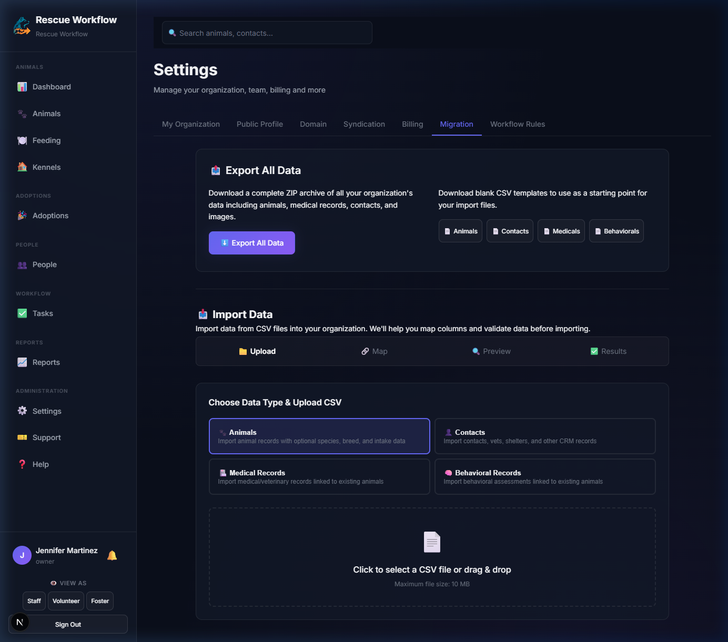The image size is (728, 642).
Task: Choose Contacts as import data type
Action: (544, 436)
